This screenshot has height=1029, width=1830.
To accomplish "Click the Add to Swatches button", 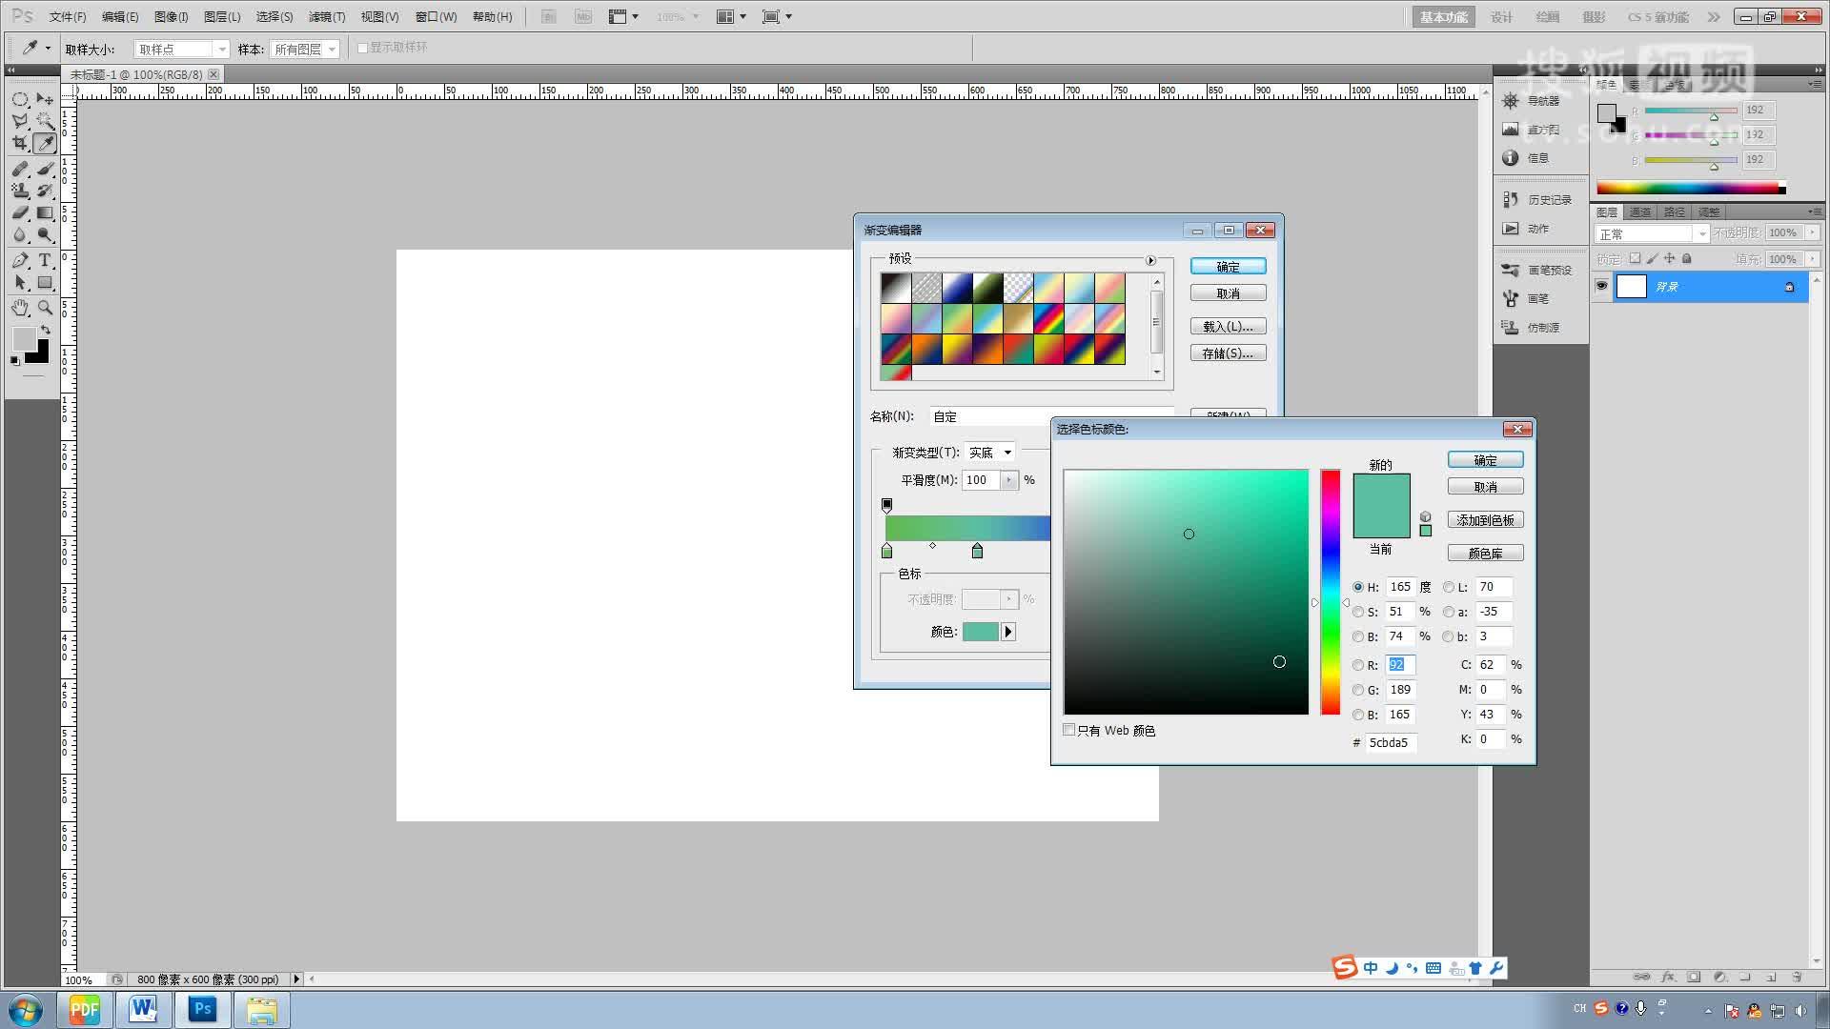I will pos(1485,520).
